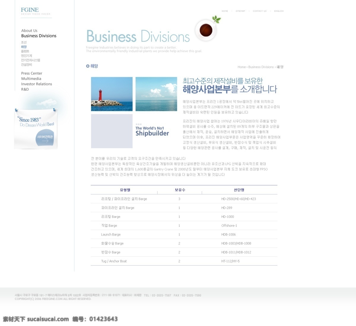Open the HOME link in the top bar
Image resolution: width=356 pixels, height=326 pixels.
[225, 11]
